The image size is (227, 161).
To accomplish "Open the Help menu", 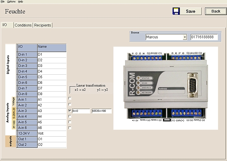I will coord(20,2).
